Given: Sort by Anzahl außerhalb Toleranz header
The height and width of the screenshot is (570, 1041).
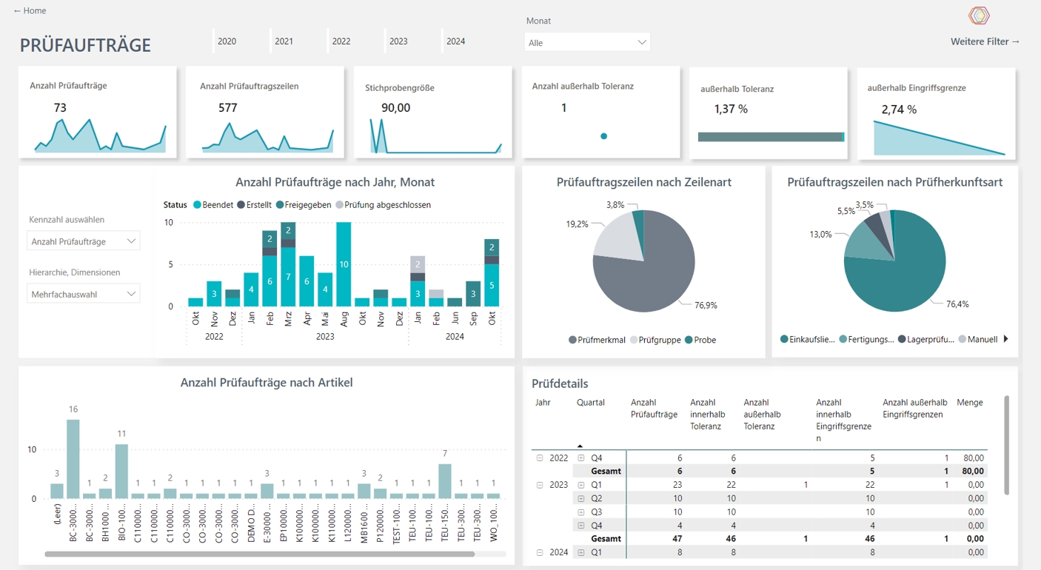Looking at the screenshot, I should coord(762,415).
